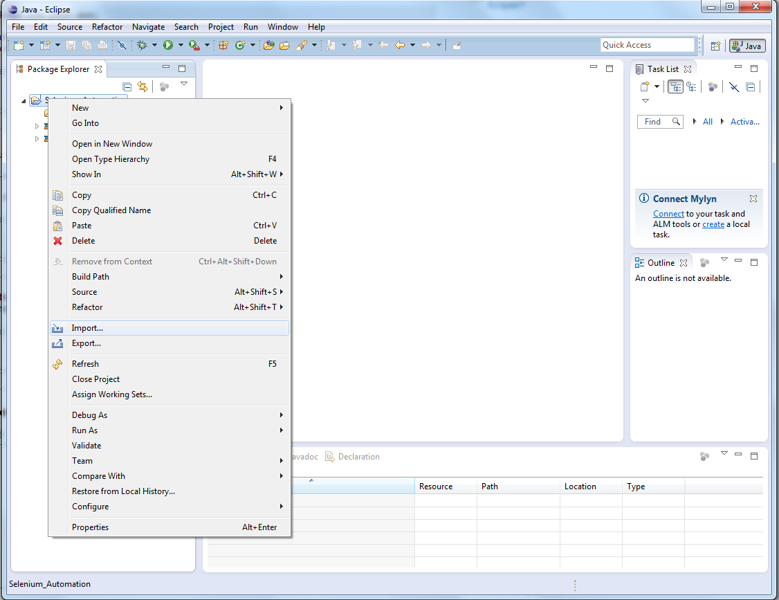Viewport: 779px width, 600px height.
Task: Open the Navigate menu
Action: pyautogui.click(x=149, y=27)
